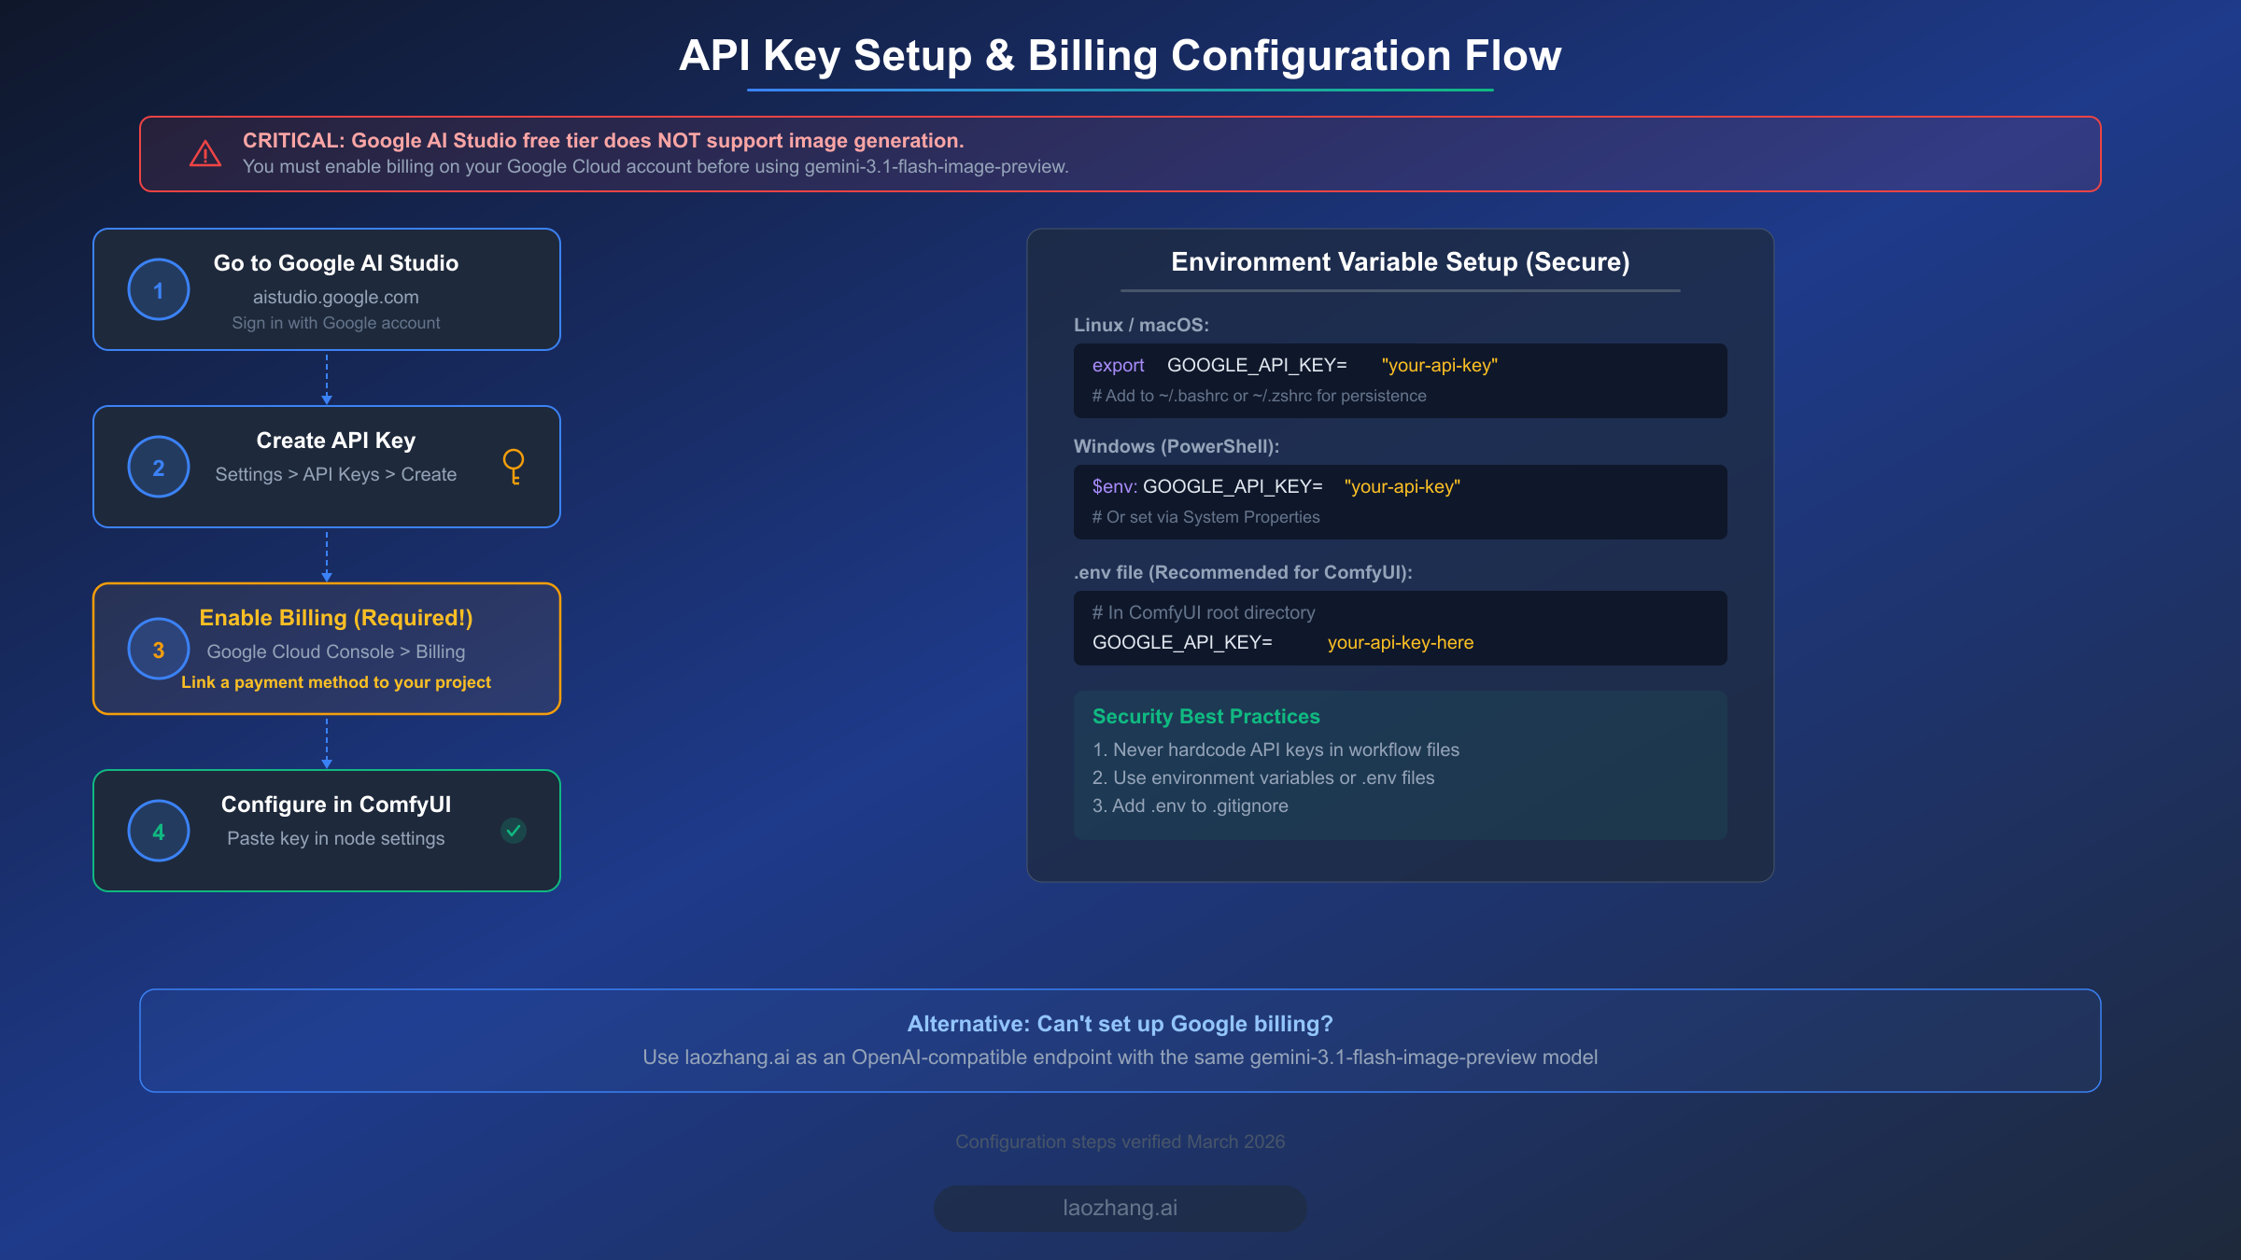Select the export GOOGLE_API_KEY code block

[x=1399, y=380]
